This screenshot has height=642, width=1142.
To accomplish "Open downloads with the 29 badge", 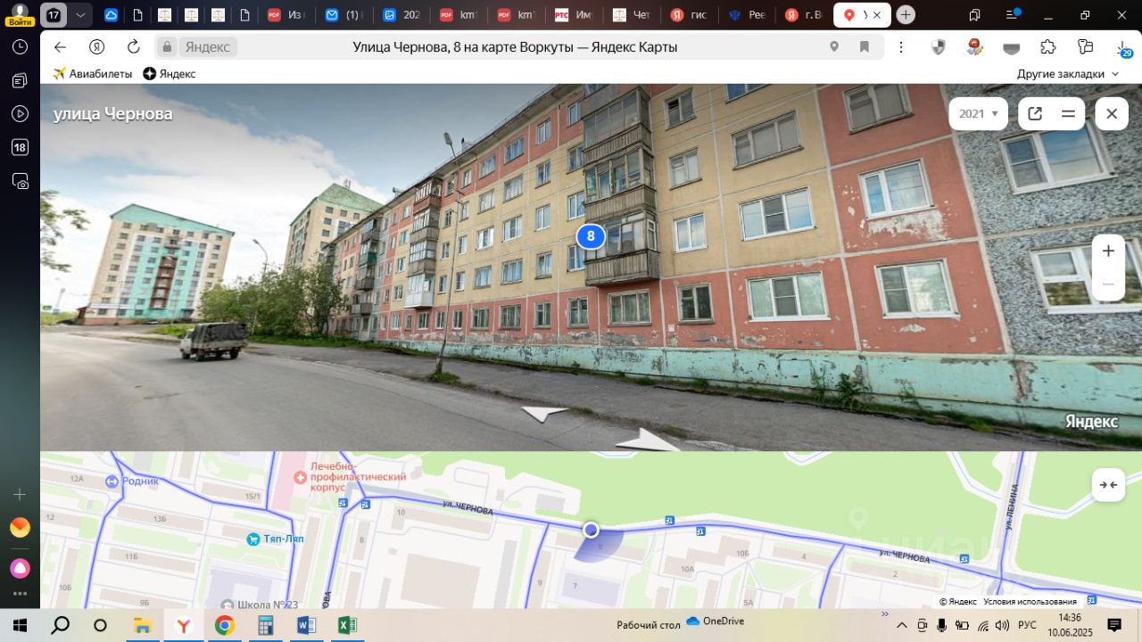I will pyautogui.click(x=1123, y=48).
